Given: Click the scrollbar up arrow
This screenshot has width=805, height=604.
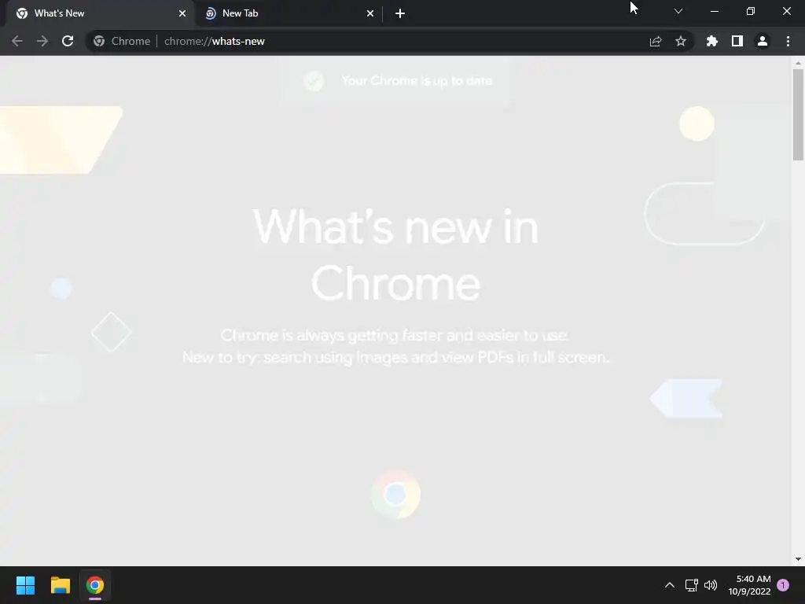Looking at the screenshot, I should [798, 63].
